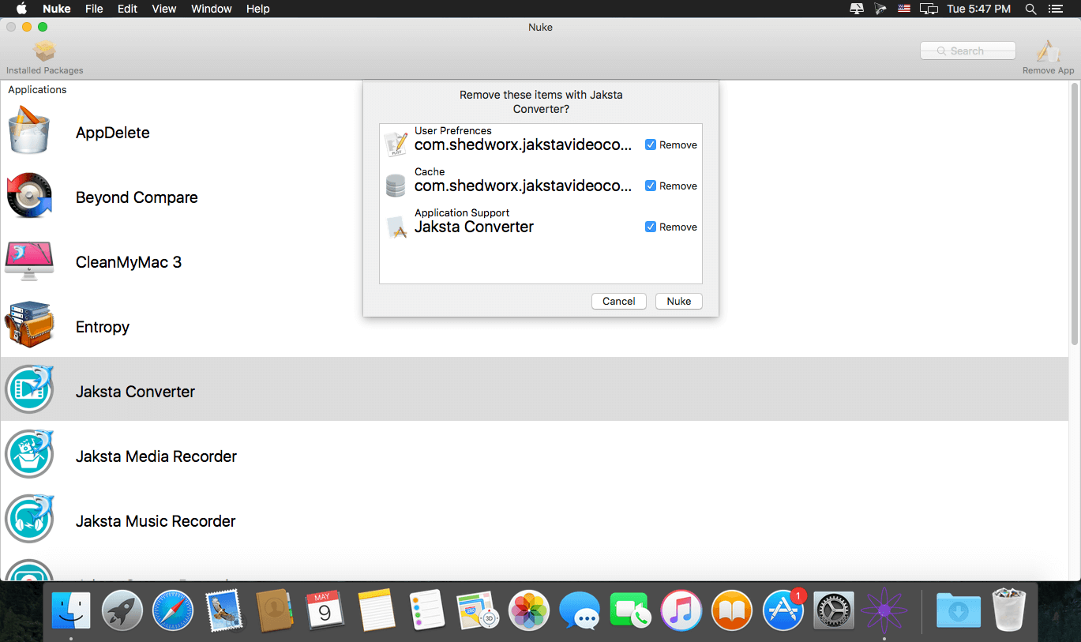Open Messages speech bubble icon in Dock
Viewport: 1081px width, 642px height.
click(x=580, y=610)
